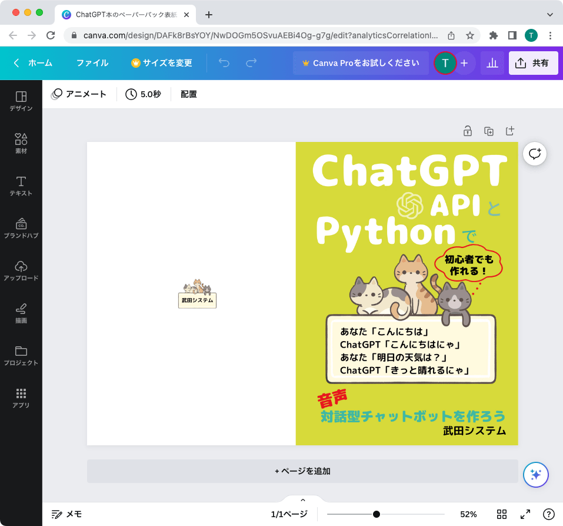Open the ファイル menu
This screenshot has height=526, width=563.
pos(92,63)
